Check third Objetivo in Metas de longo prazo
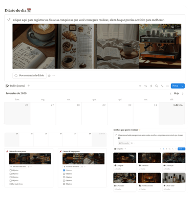The width and height of the screenshot is (192, 197). pos(64,177)
